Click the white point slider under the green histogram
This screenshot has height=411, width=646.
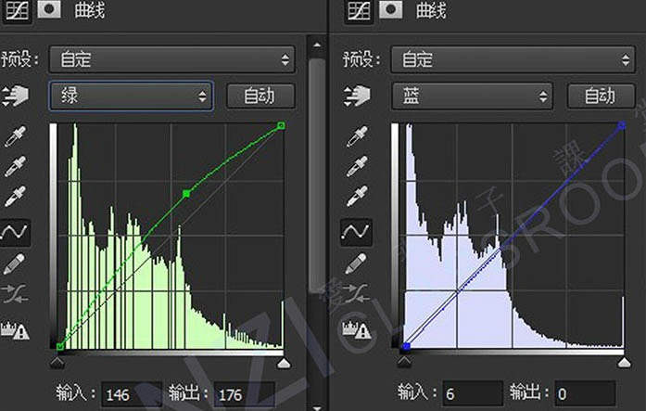pos(284,363)
